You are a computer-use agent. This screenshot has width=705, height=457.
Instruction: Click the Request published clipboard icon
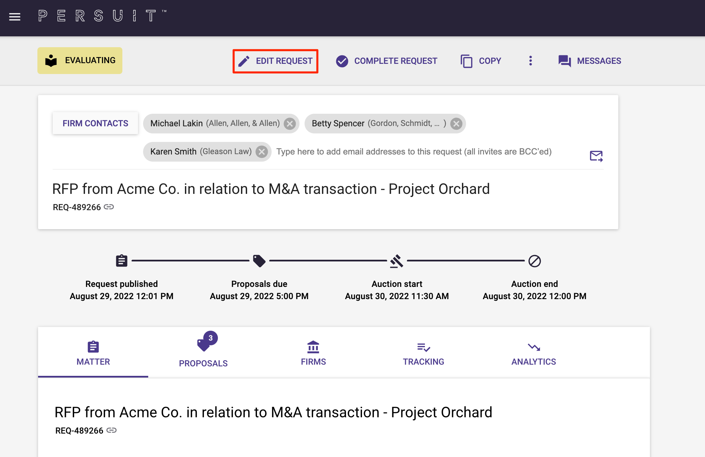[x=121, y=261]
